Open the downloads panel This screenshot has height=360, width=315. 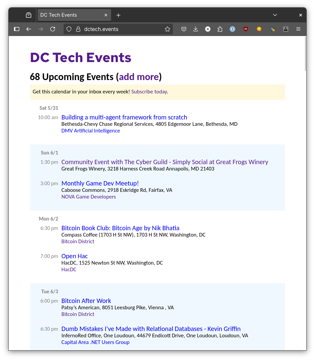tap(196, 29)
